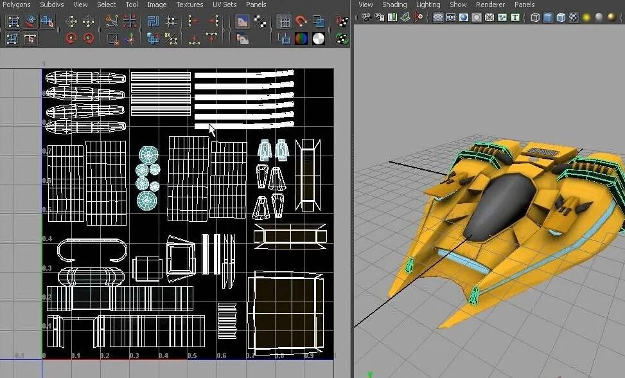Align UVs to minimum V
The width and height of the screenshot is (625, 378).
(x=194, y=39)
